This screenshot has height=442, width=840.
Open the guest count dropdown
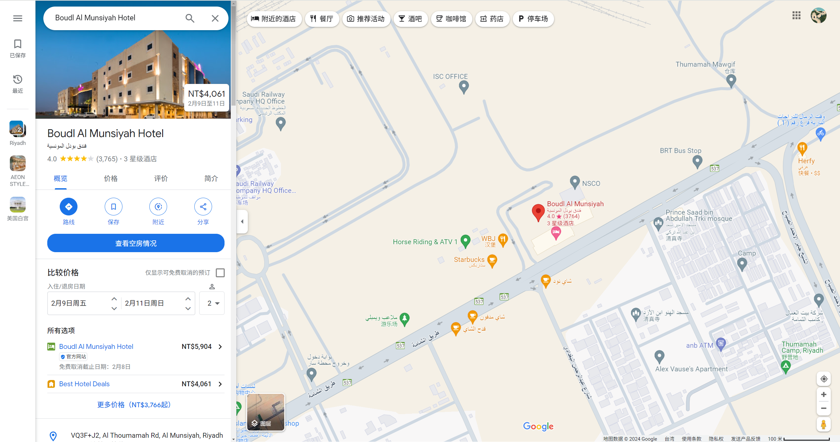212,303
